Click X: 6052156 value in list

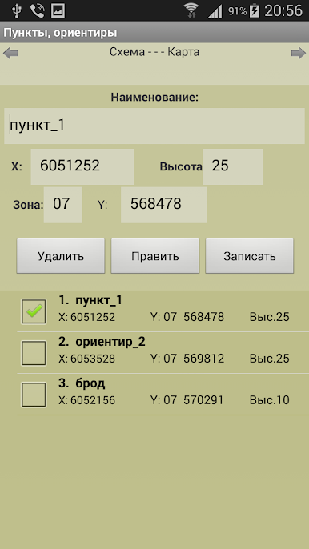[x=87, y=400]
